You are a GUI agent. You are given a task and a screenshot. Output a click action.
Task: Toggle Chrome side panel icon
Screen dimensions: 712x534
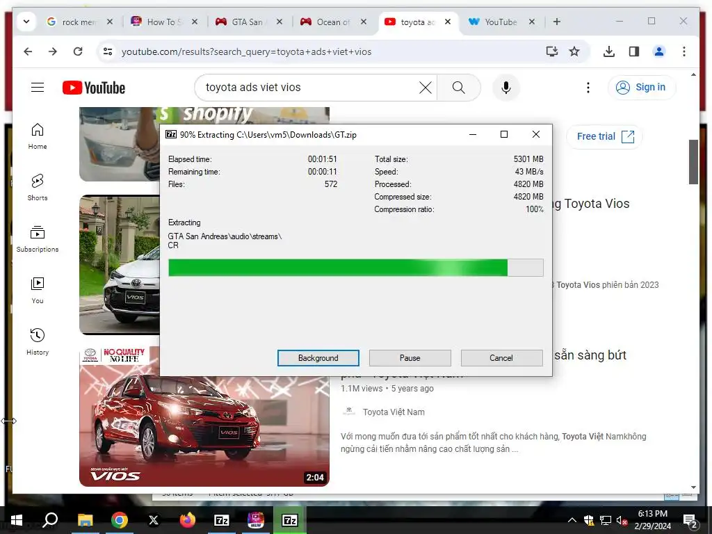click(634, 51)
